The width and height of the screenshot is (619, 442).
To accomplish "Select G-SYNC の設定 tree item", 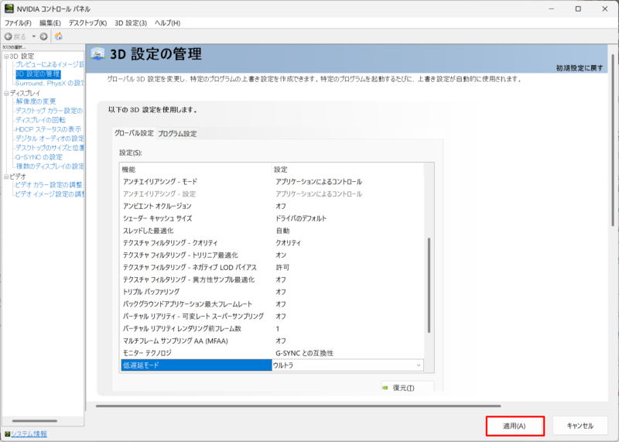I will (x=39, y=157).
